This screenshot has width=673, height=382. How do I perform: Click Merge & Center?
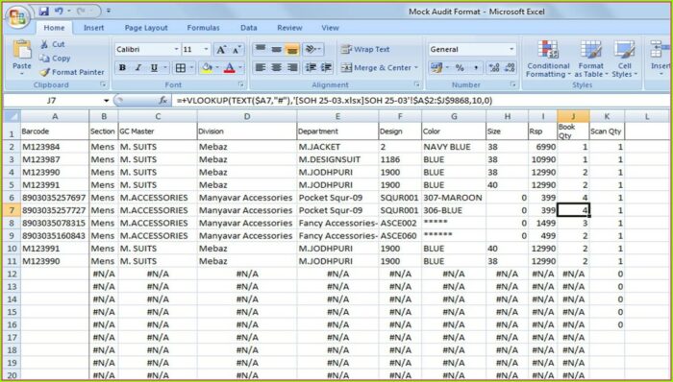pos(377,67)
